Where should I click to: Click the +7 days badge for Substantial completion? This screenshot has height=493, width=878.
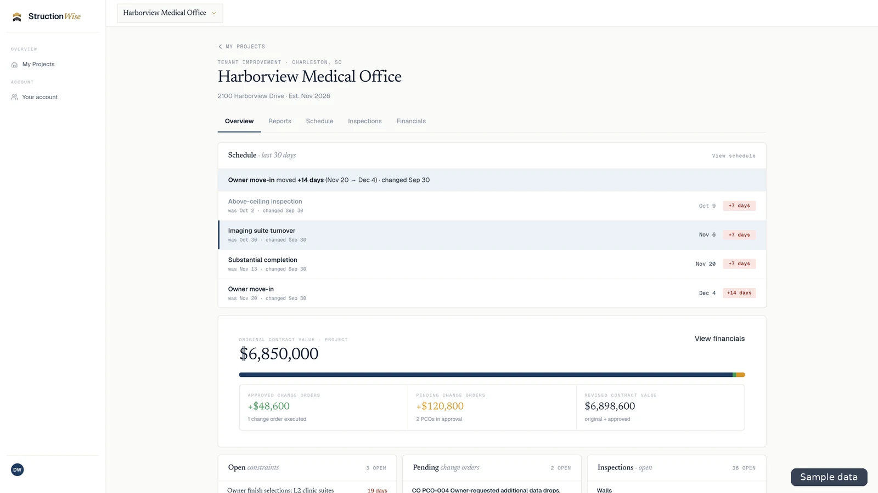tap(739, 264)
